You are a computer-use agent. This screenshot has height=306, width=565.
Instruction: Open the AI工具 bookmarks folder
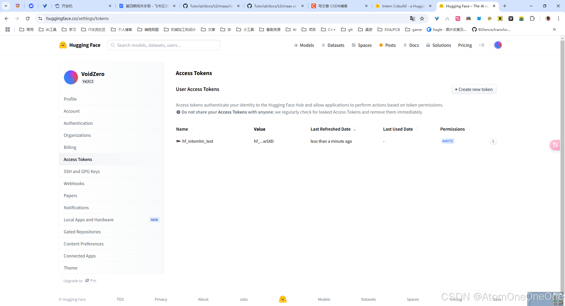click(x=48, y=29)
